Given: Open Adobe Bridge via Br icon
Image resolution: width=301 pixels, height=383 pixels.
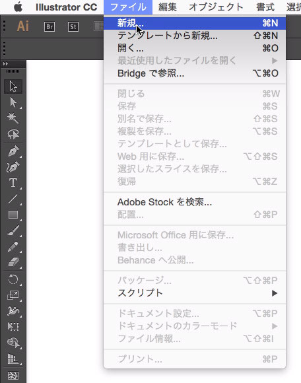Looking at the screenshot, I should pos(50,26).
